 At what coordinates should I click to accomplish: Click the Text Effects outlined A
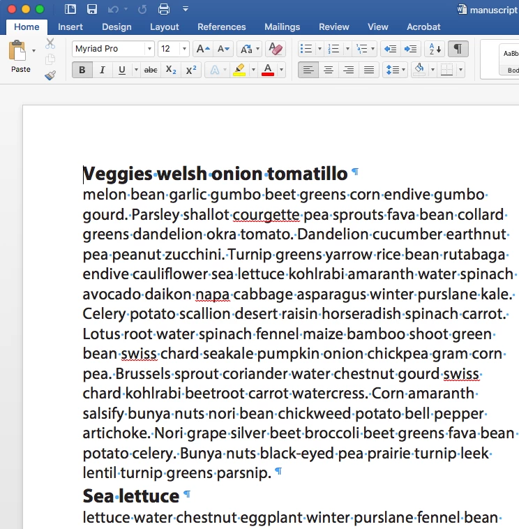pos(215,70)
